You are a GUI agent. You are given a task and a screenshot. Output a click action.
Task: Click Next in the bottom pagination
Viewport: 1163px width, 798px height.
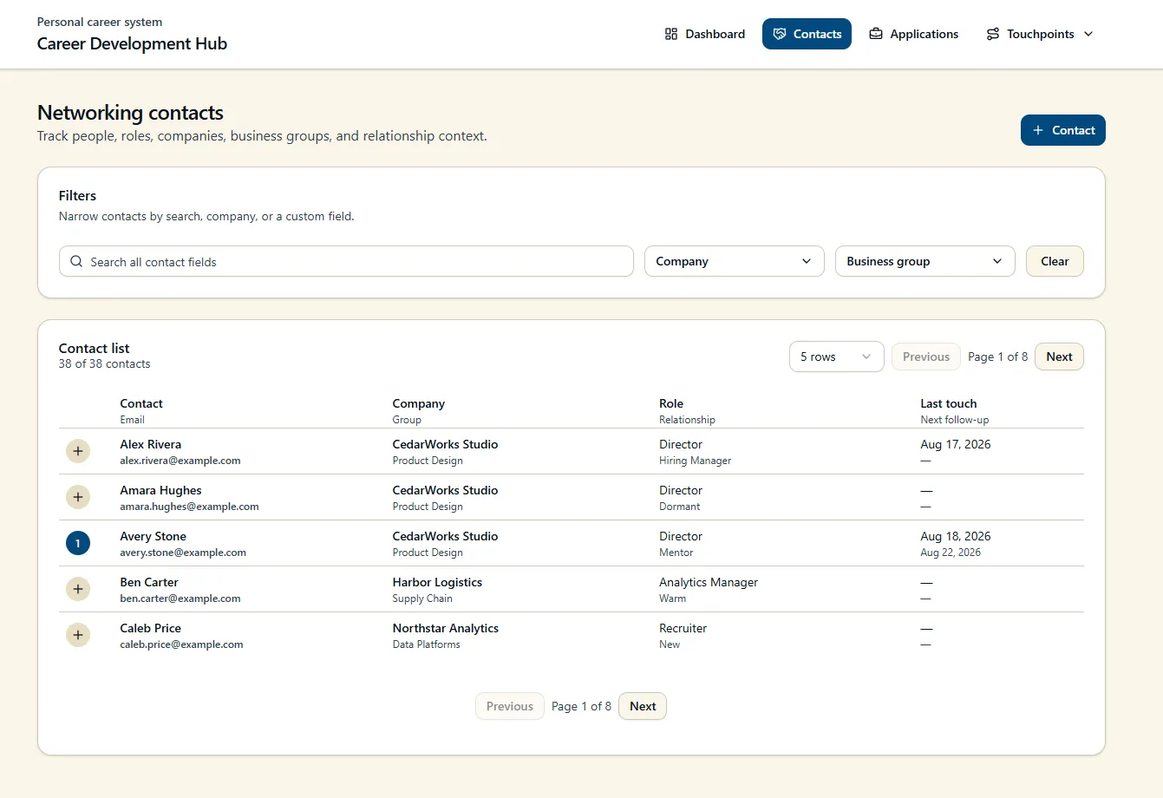click(643, 706)
